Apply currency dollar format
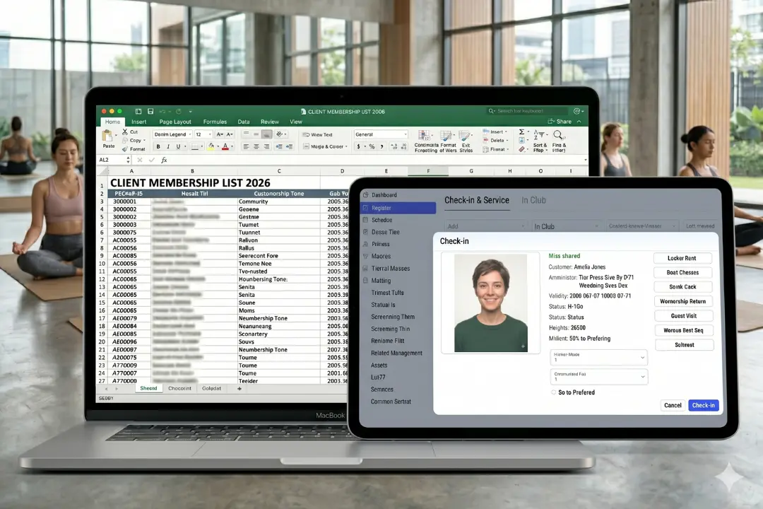The width and height of the screenshot is (763, 509). tap(359, 146)
